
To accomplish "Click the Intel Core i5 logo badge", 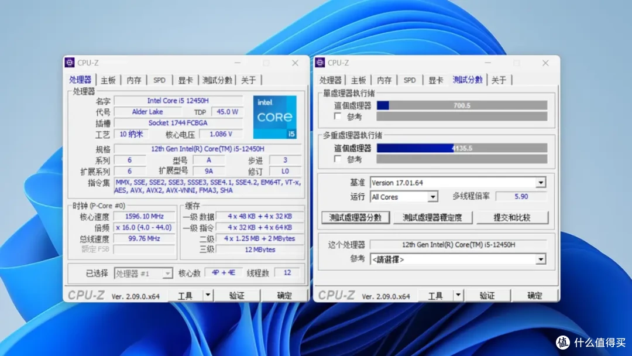I will (x=274, y=118).
